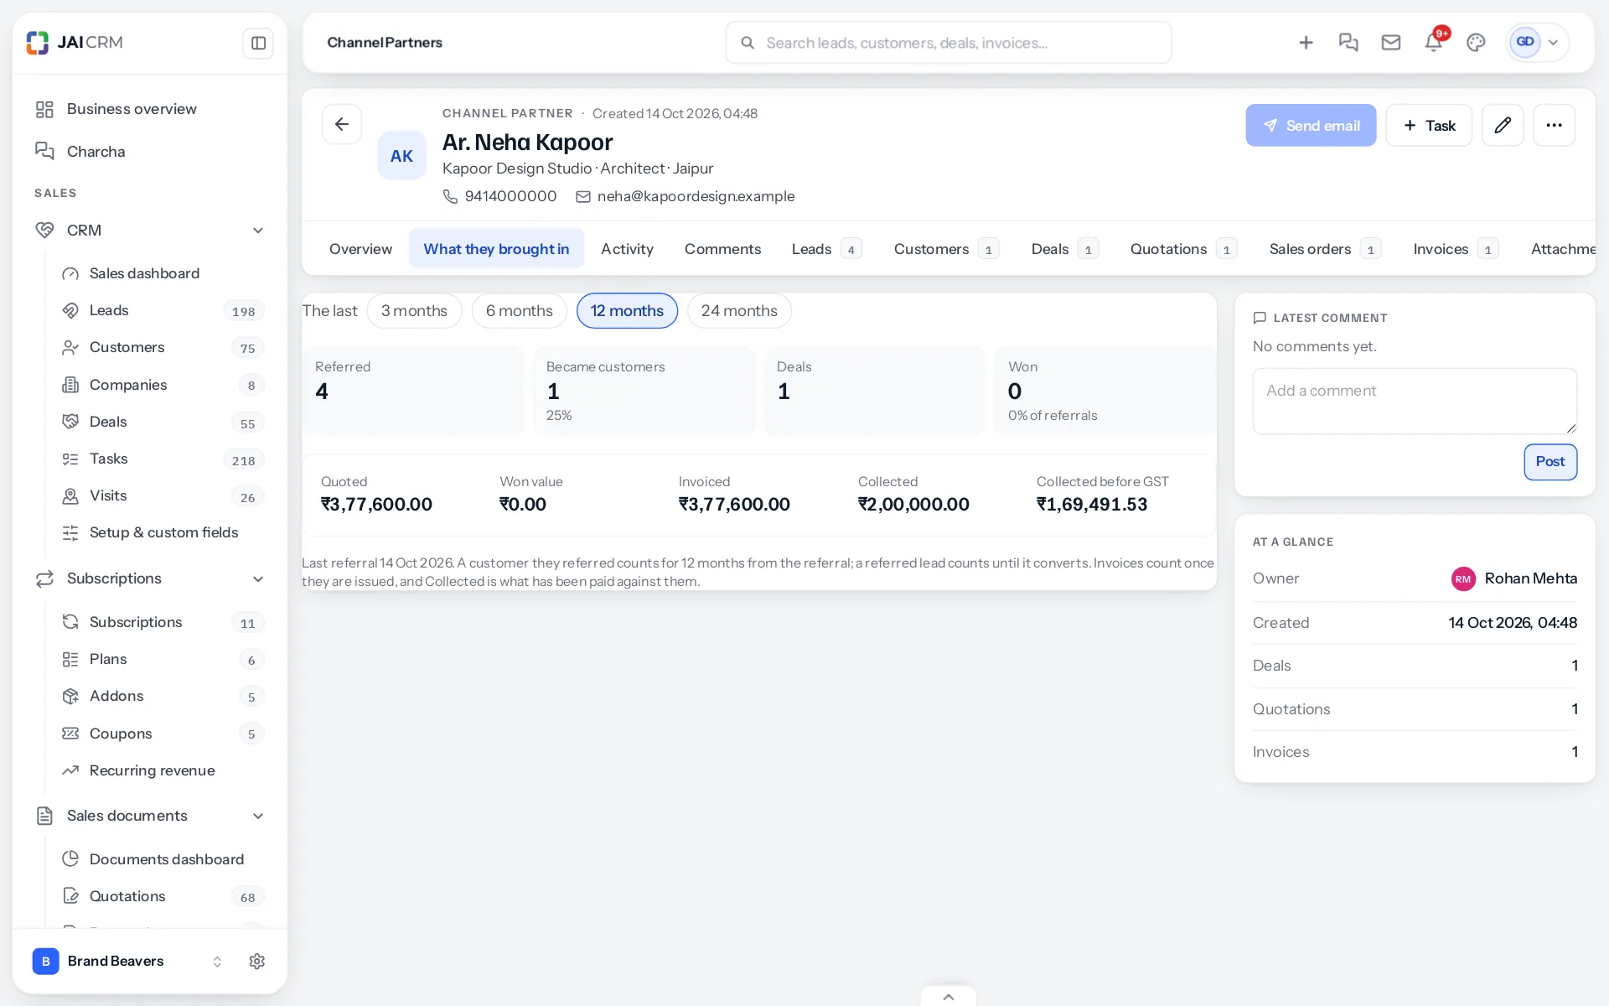Viewport: 1609px width, 1006px height.
Task: Open Charcha in the sidebar
Action: pyautogui.click(x=150, y=152)
